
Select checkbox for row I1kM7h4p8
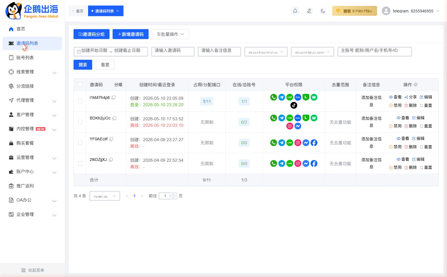click(80, 101)
